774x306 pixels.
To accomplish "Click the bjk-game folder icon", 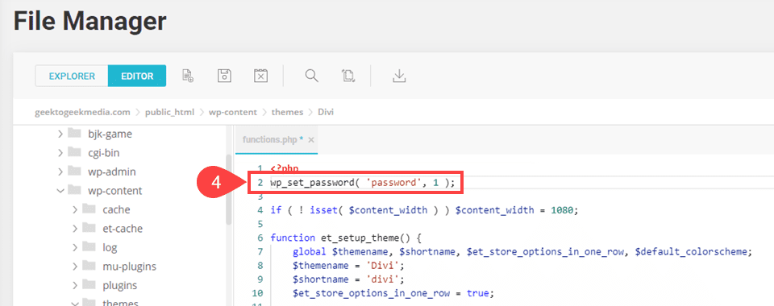I will point(74,133).
